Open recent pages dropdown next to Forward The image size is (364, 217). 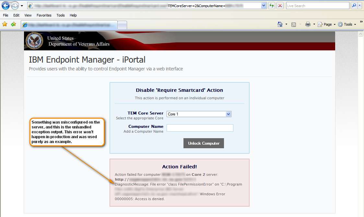22,6
